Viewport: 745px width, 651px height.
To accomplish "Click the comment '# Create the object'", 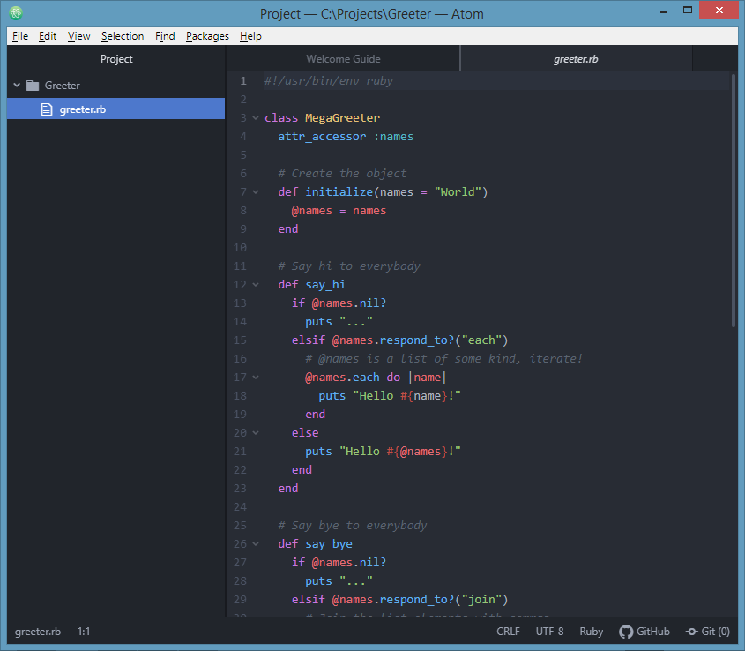I will click(x=342, y=174).
